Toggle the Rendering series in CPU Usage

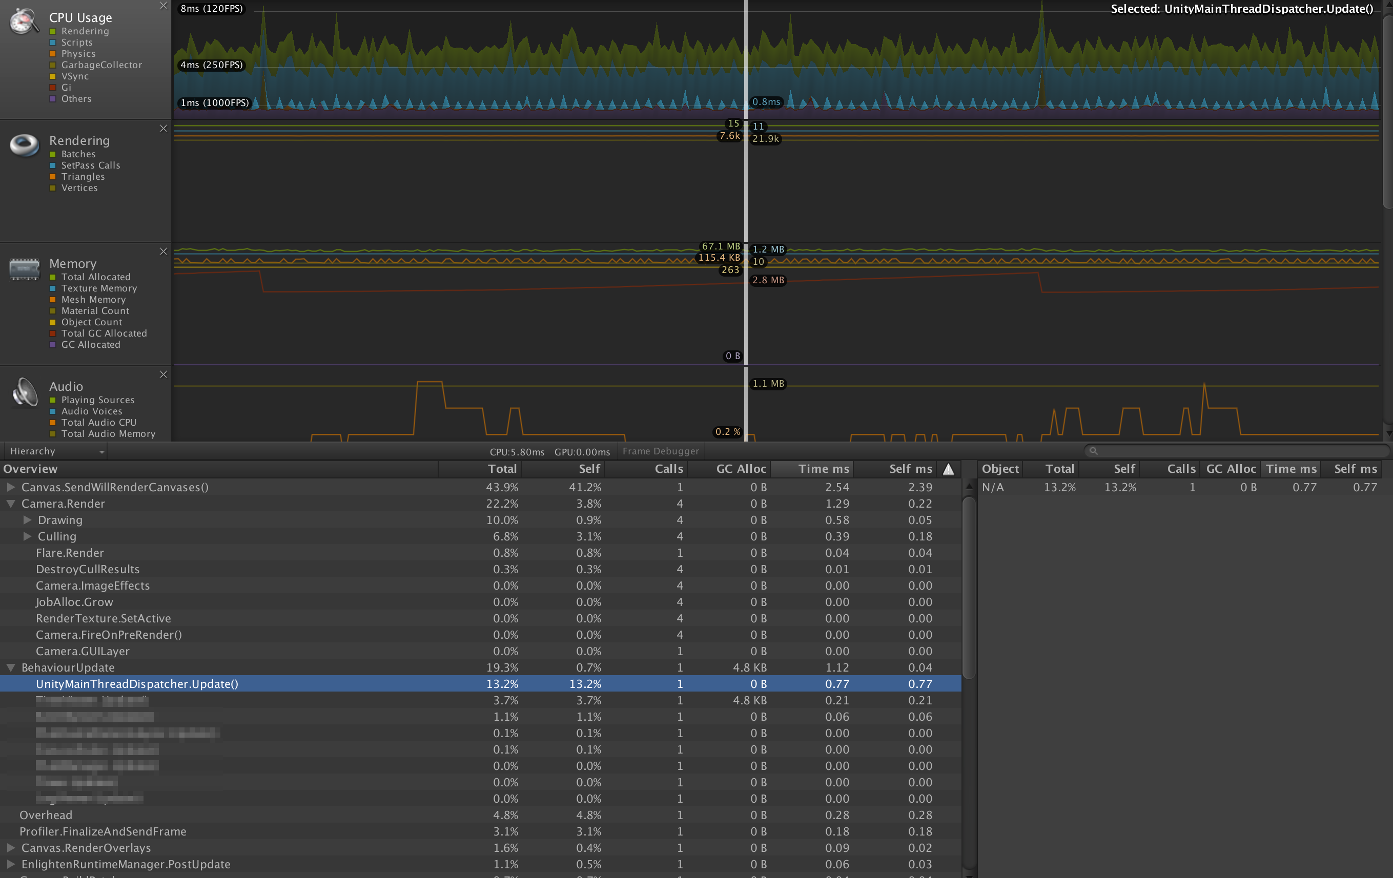point(53,31)
